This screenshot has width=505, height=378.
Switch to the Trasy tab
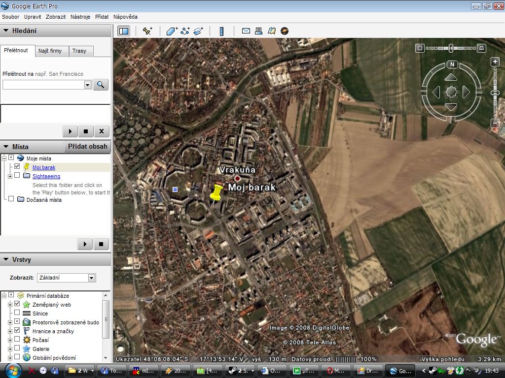click(x=79, y=51)
